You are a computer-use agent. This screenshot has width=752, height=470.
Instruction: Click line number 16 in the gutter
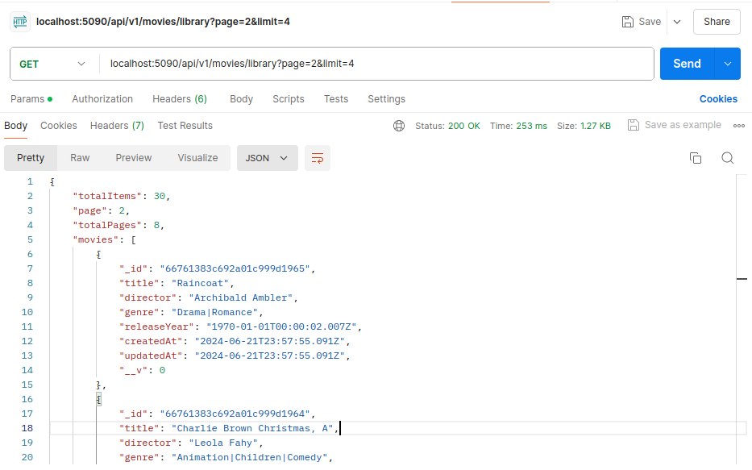coord(27,400)
